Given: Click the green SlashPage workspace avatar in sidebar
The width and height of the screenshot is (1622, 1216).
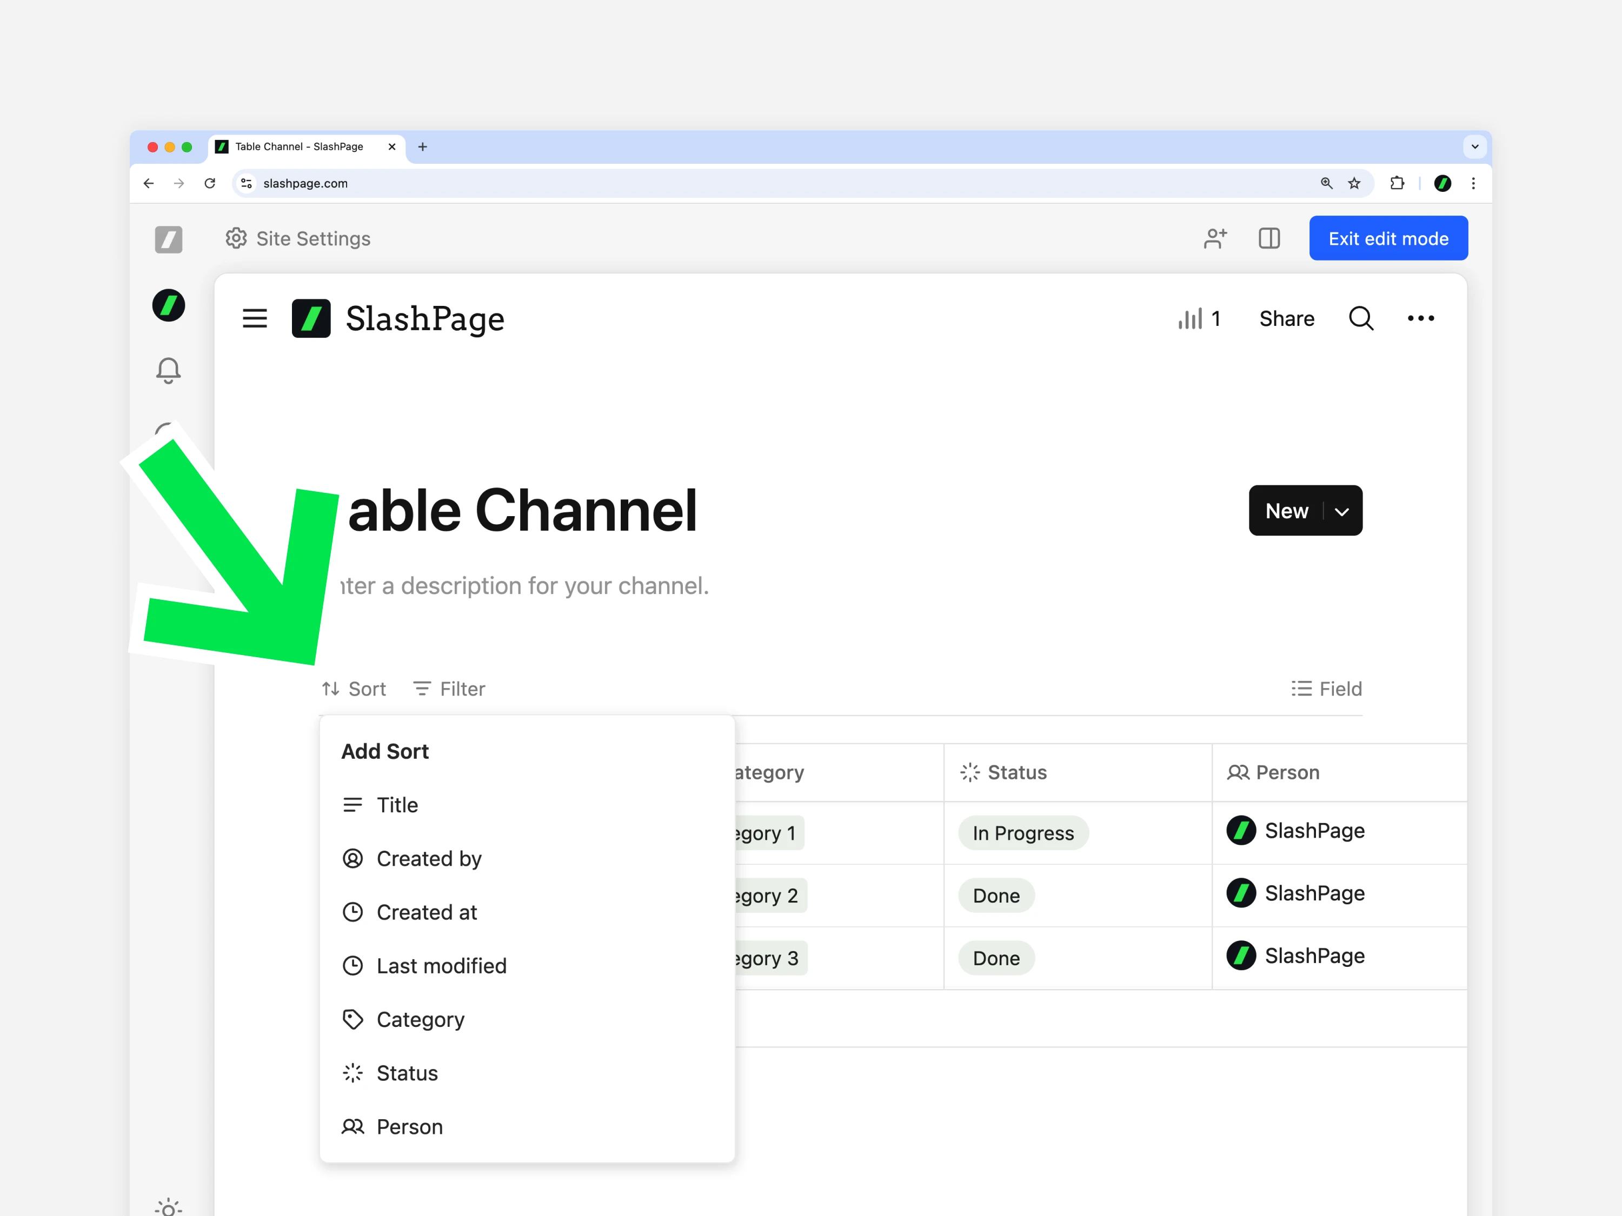Looking at the screenshot, I should (x=169, y=305).
